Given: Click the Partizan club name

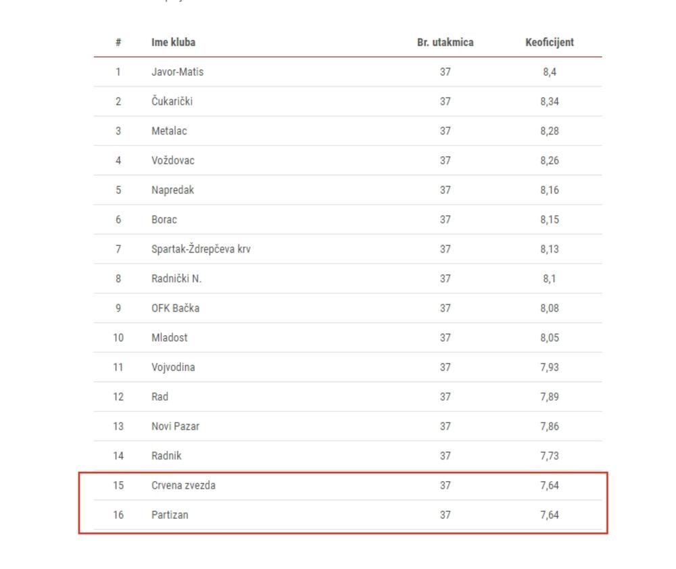Looking at the screenshot, I should [x=170, y=515].
